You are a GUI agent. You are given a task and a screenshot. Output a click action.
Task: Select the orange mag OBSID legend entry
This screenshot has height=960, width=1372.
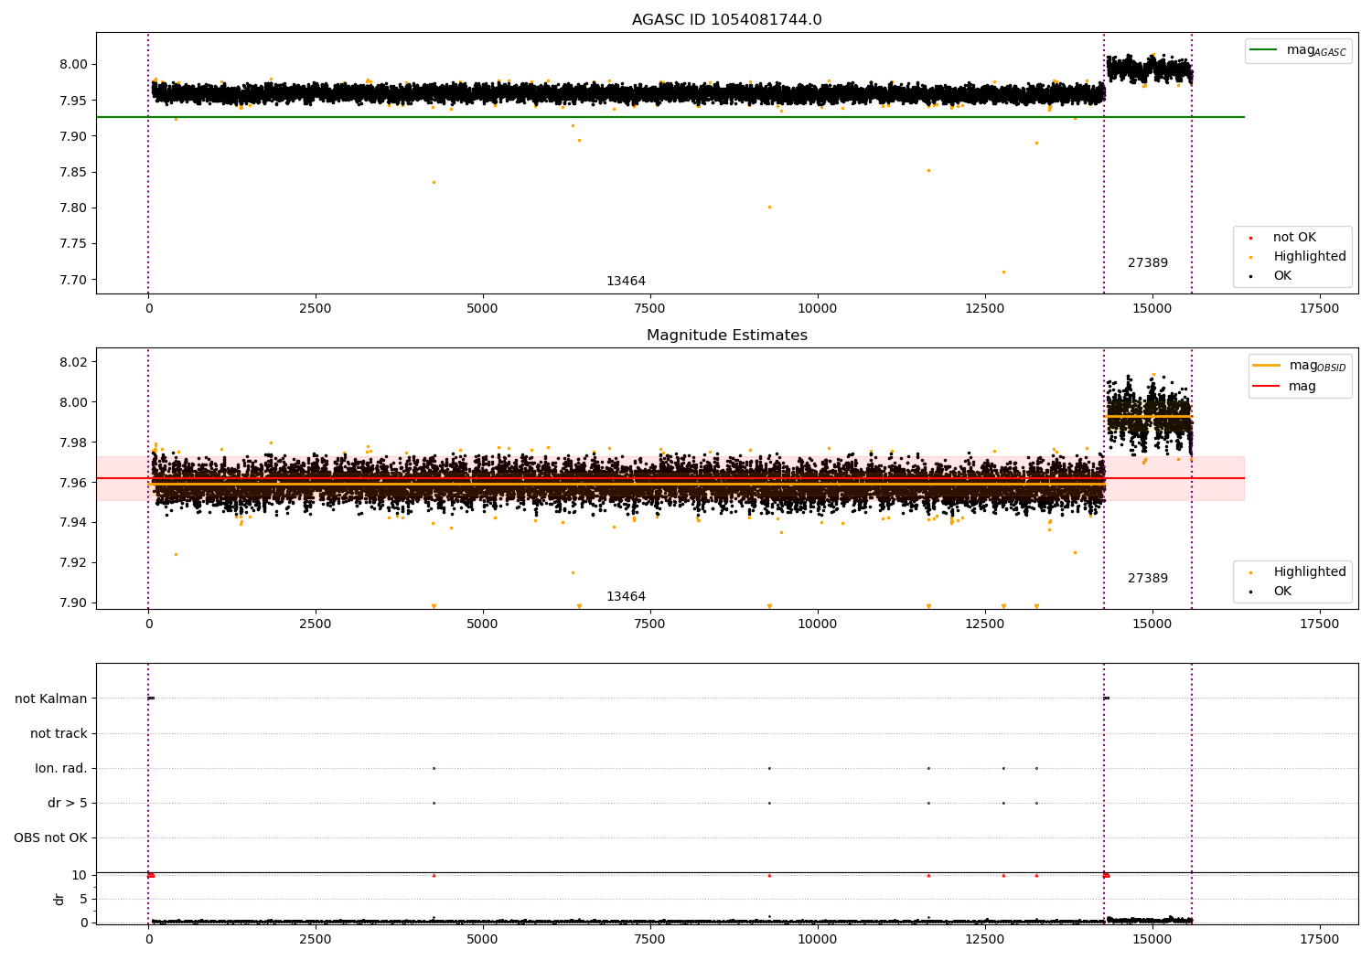point(1300,366)
